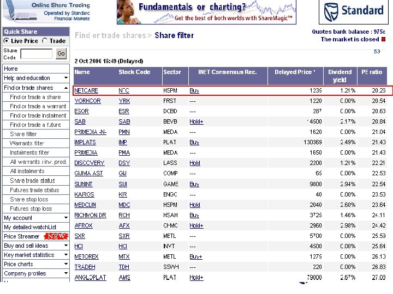Open the ANGLOPLAT share link

[x=90, y=278]
